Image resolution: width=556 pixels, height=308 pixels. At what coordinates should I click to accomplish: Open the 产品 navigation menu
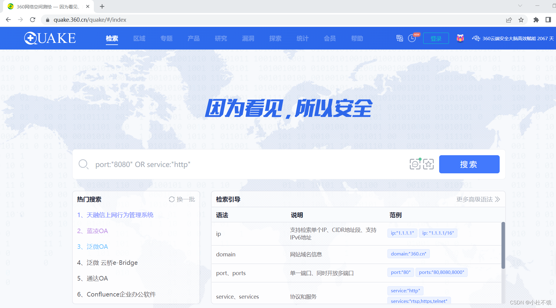click(194, 38)
